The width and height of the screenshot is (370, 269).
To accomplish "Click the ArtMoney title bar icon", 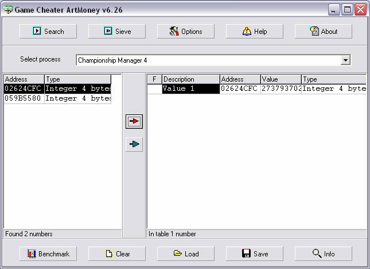I will tap(8, 9).
